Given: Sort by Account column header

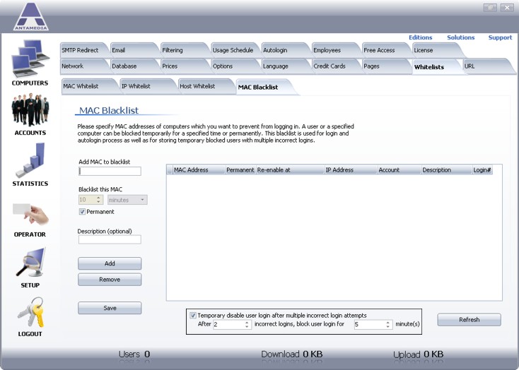Looking at the screenshot, I should [x=400, y=170].
